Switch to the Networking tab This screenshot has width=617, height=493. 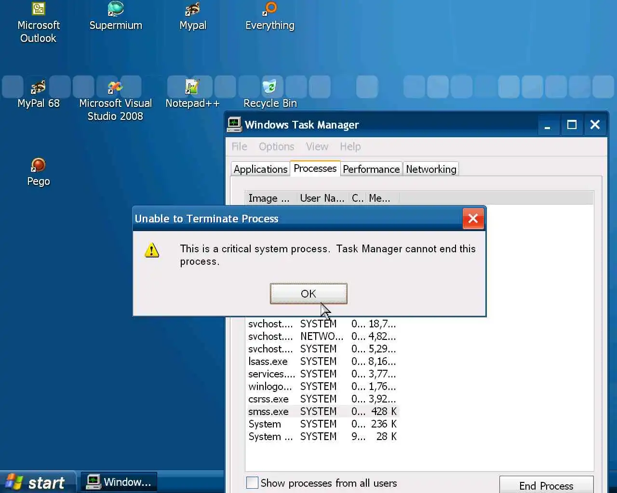pyautogui.click(x=431, y=169)
